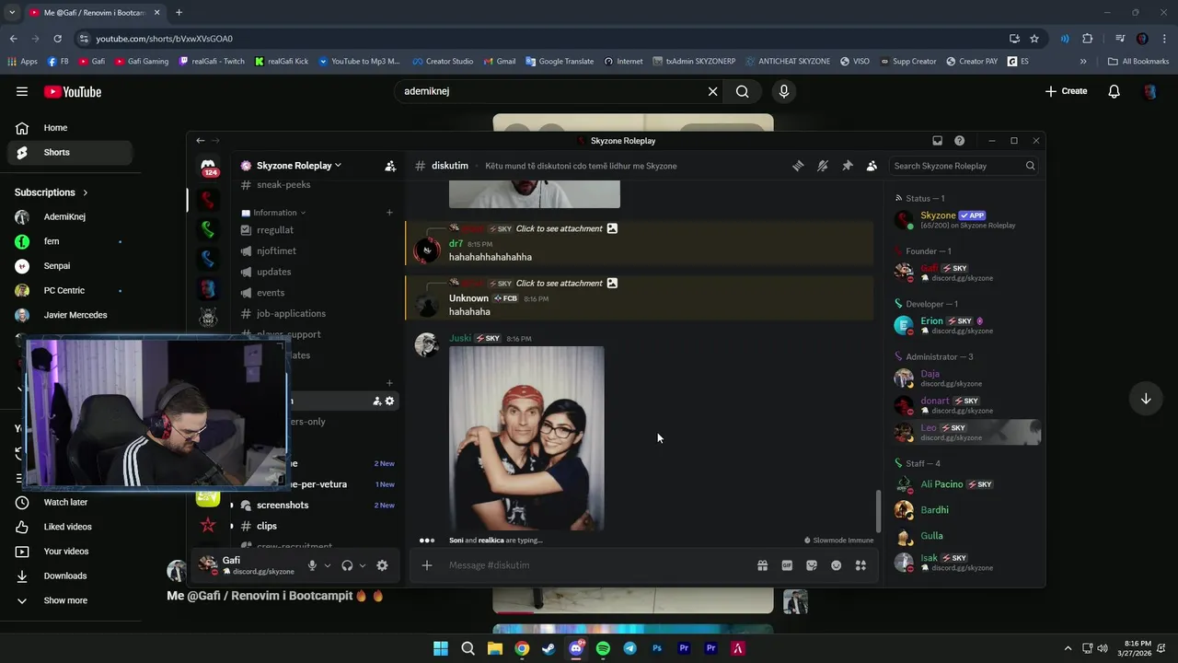Click invite people icon beside server name
1178x663 pixels.
point(390,166)
